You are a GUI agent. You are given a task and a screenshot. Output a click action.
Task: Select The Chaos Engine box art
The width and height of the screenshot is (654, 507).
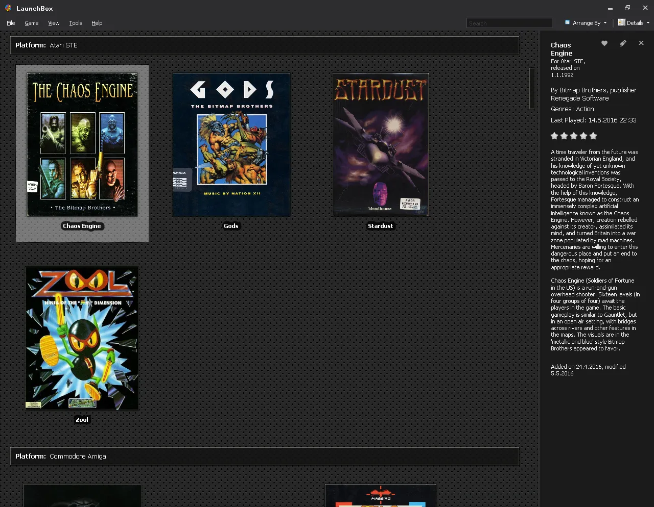82,144
